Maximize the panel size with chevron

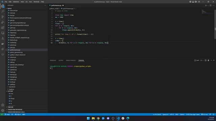[x=211, y=61]
